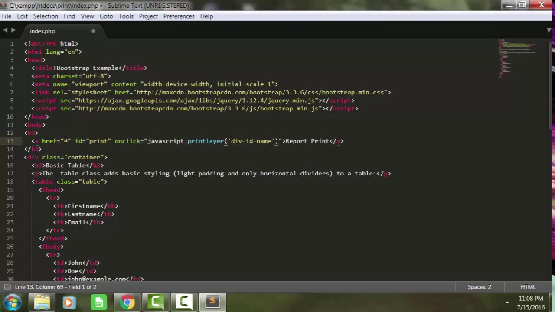Screen dimensions: 555x312
Task: Click charset="utf-8" on line 5
Action: point(80,76)
